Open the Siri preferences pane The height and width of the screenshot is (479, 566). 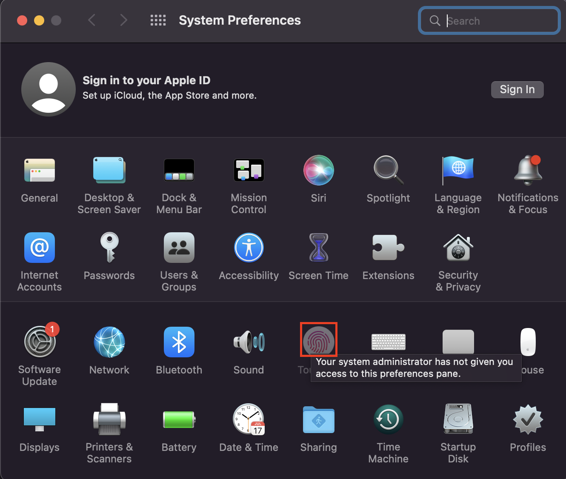pyautogui.click(x=319, y=170)
